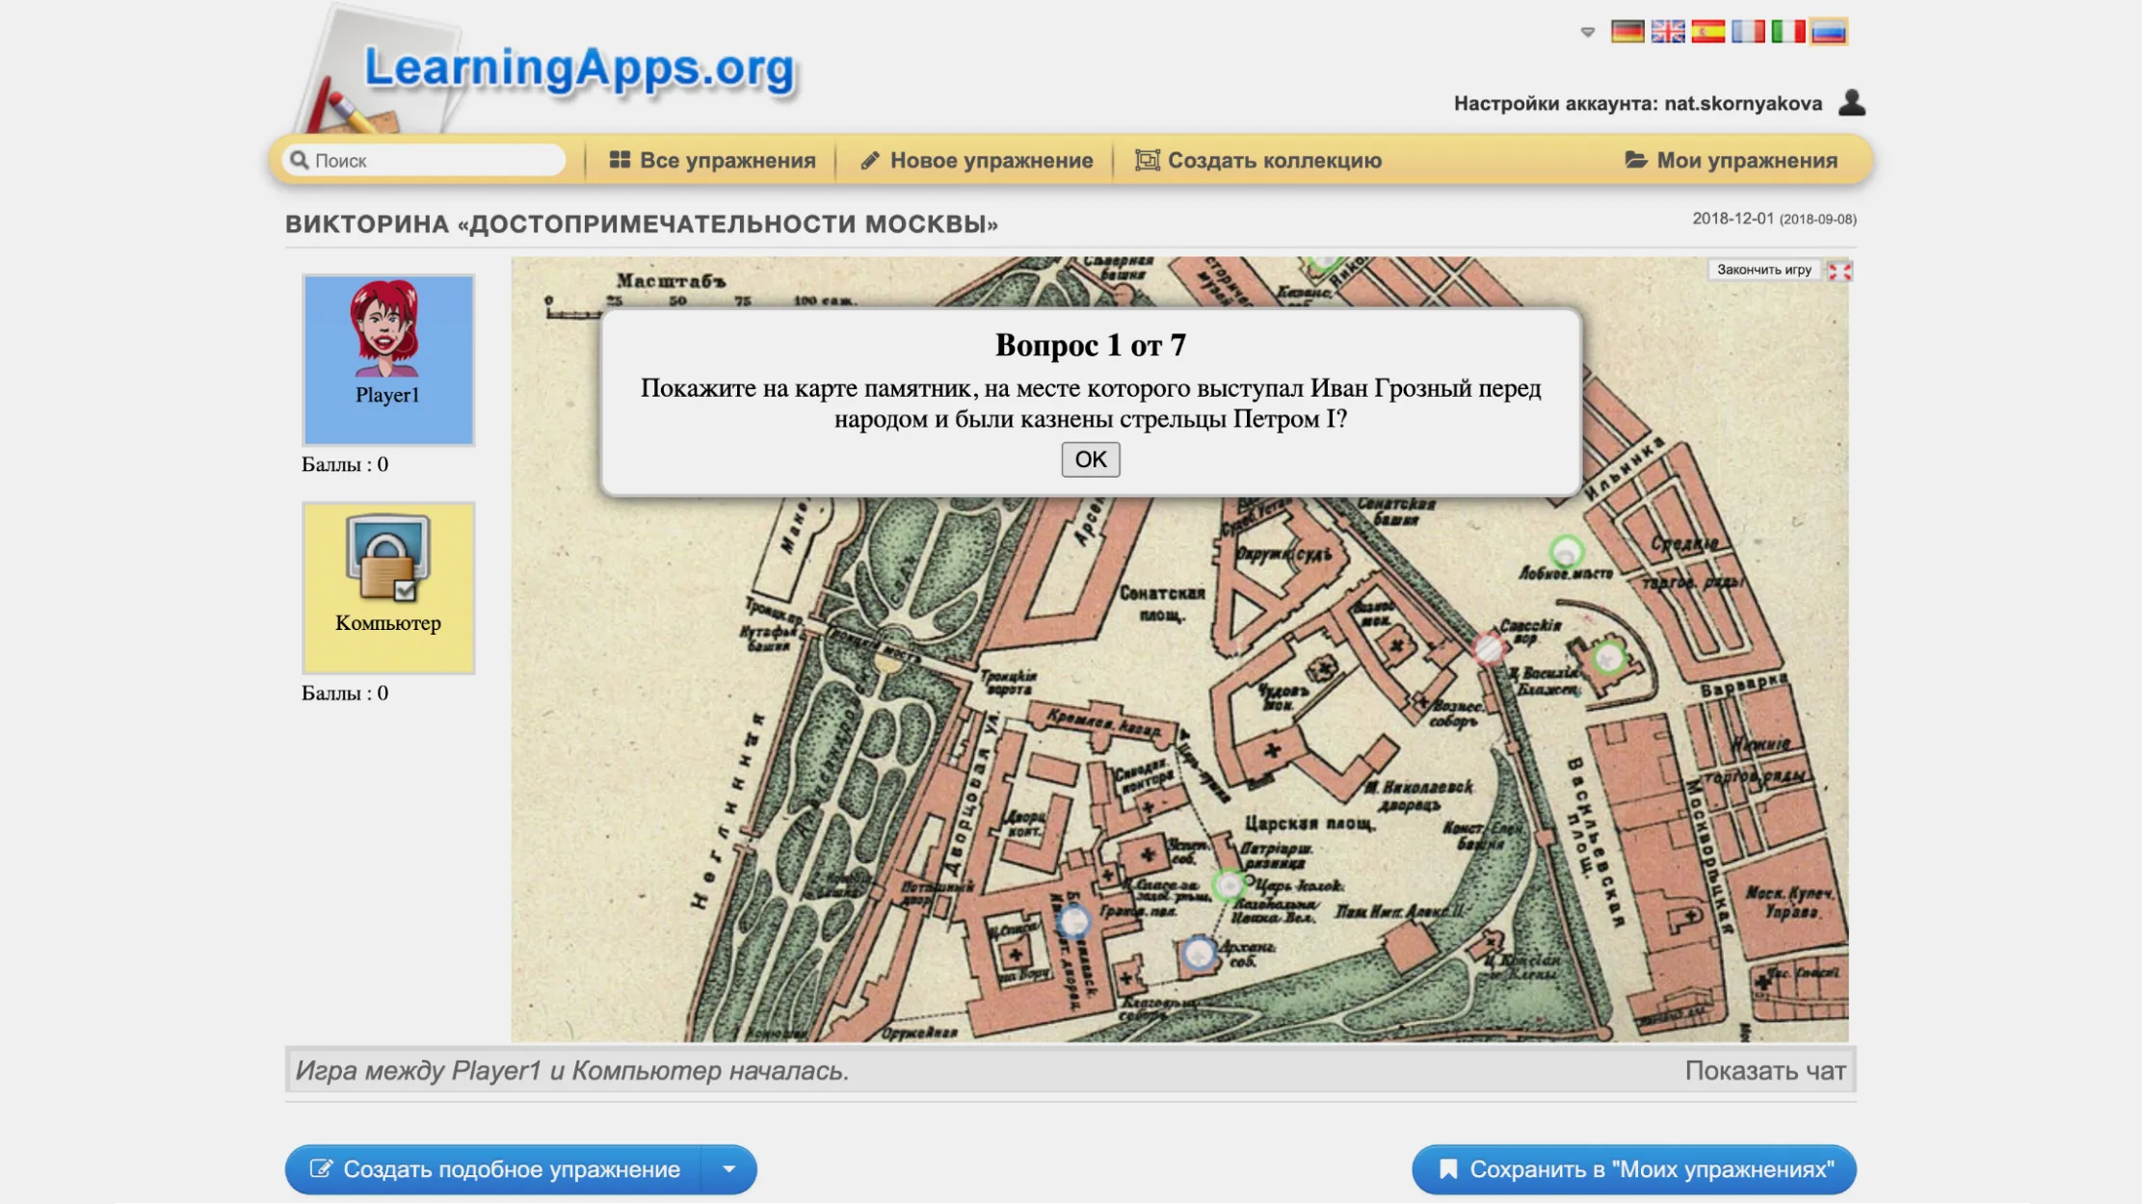Switch language using German flag icon
This screenshot has width=2142, height=1204.
coord(1627,32)
